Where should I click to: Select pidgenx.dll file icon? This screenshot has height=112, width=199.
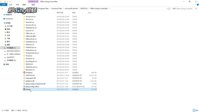point(24,81)
